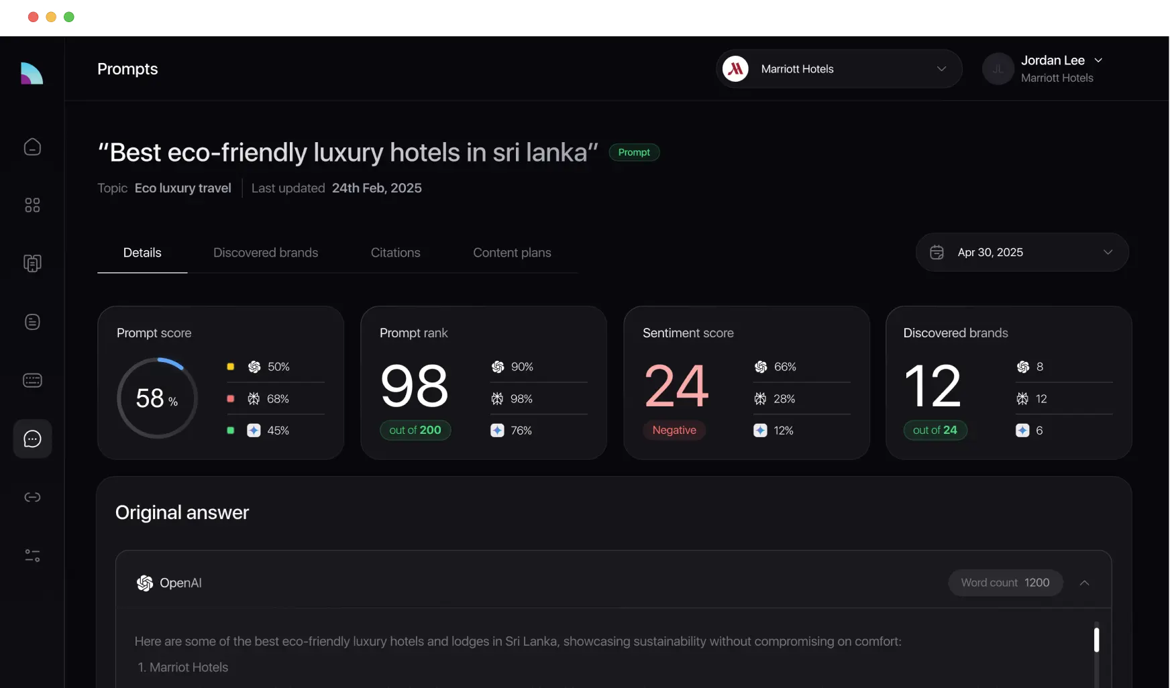Click the yellow macOS minimize button
The width and height of the screenshot is (1170, 688).
pyautogui.click(x=51, y=17)
